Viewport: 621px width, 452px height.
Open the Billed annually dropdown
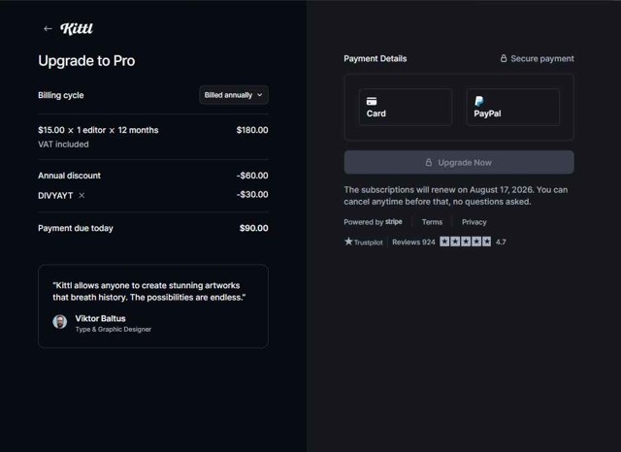click(x=234, y=95)
